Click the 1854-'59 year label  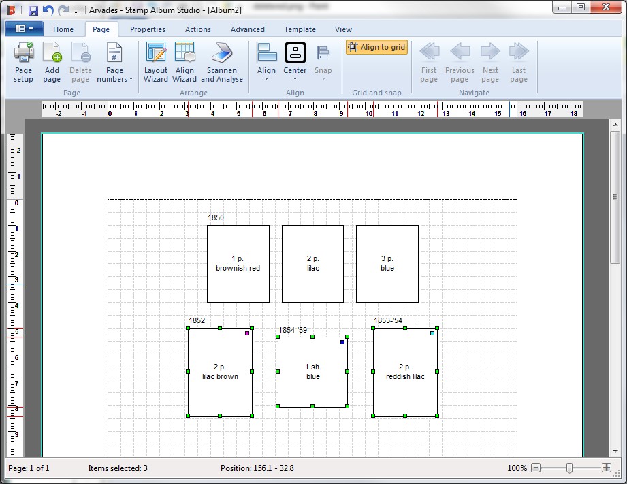(293, 330)
